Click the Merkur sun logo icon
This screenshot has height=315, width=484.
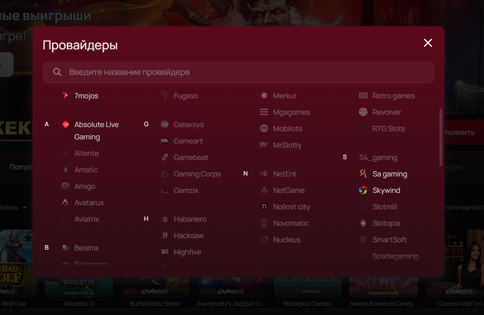(x=264, y=96)
